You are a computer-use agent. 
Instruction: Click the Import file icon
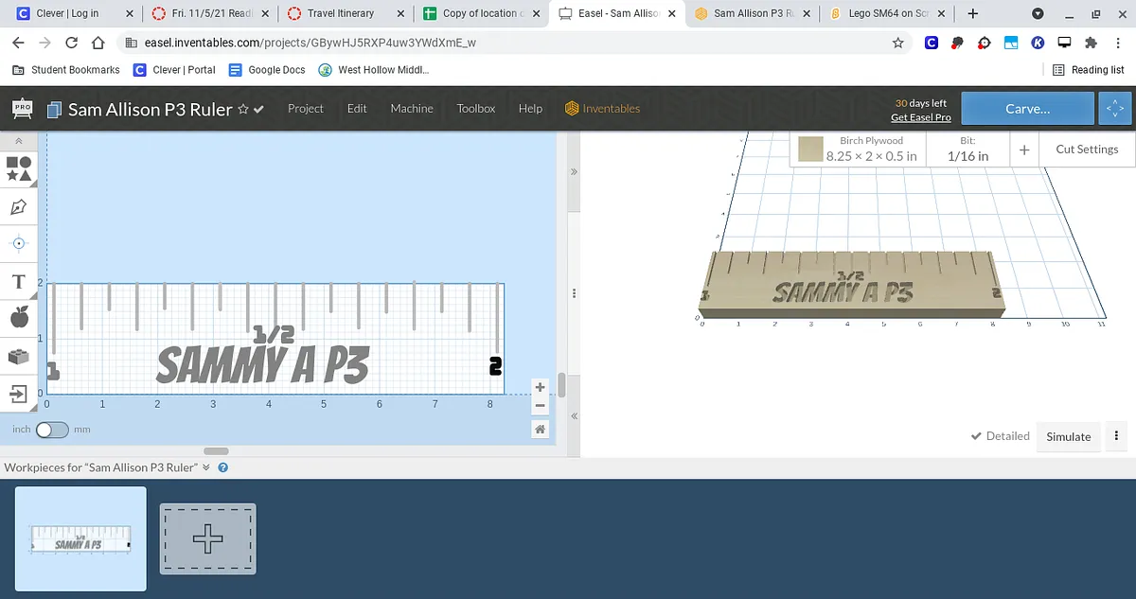(19, 393)
